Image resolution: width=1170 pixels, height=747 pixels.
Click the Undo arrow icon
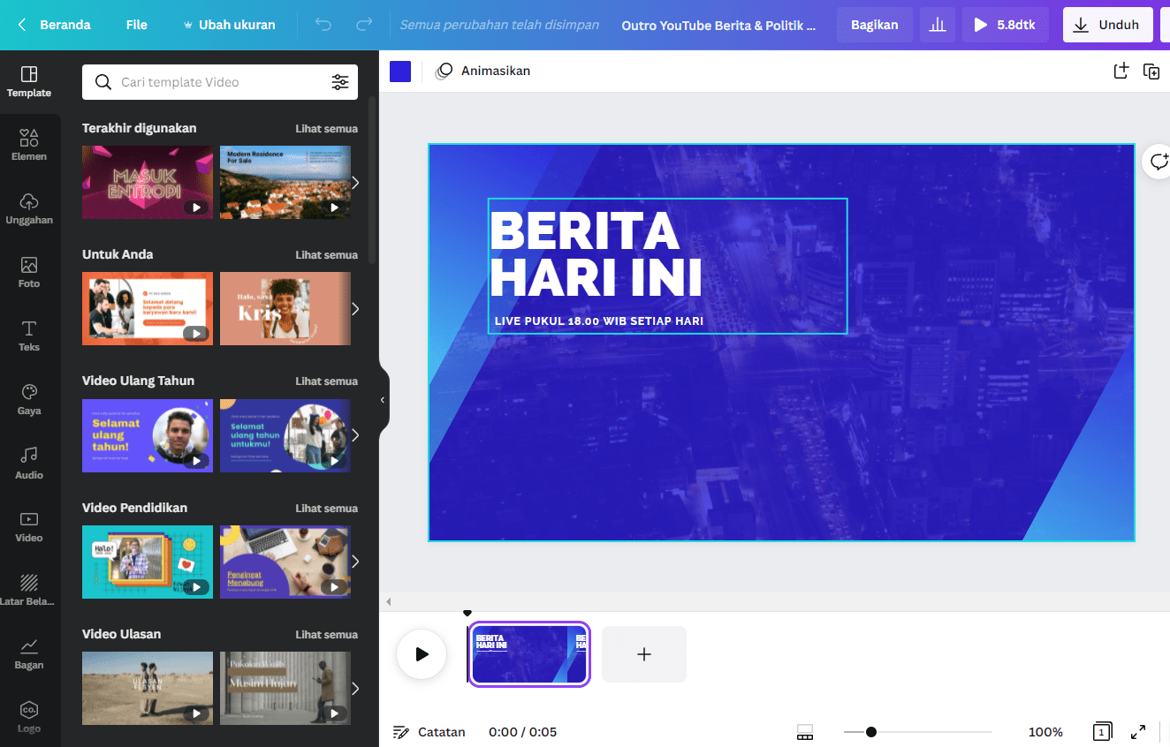point(323,24)
